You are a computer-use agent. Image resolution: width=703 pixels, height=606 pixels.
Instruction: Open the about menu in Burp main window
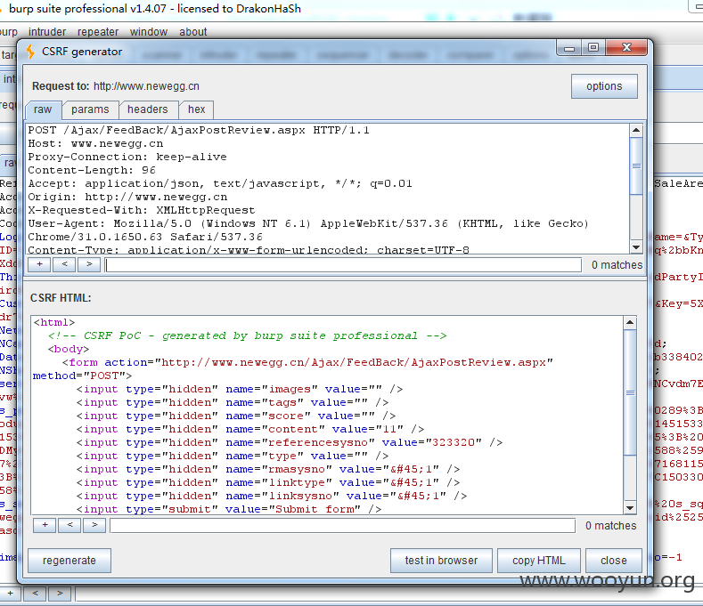(192, 32)
